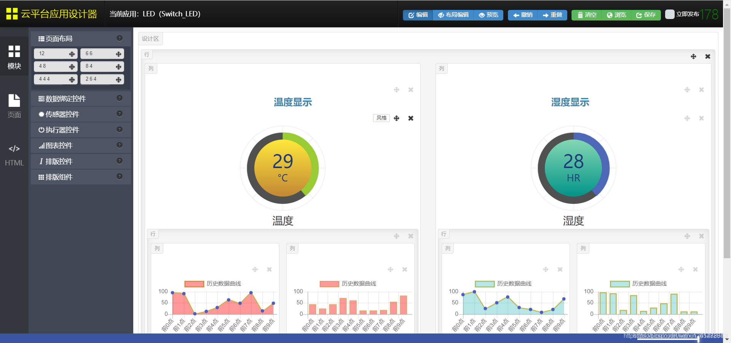731x343 pixels.
Task: Delete the row under temperature gauge via X
Action: (410, 236)
